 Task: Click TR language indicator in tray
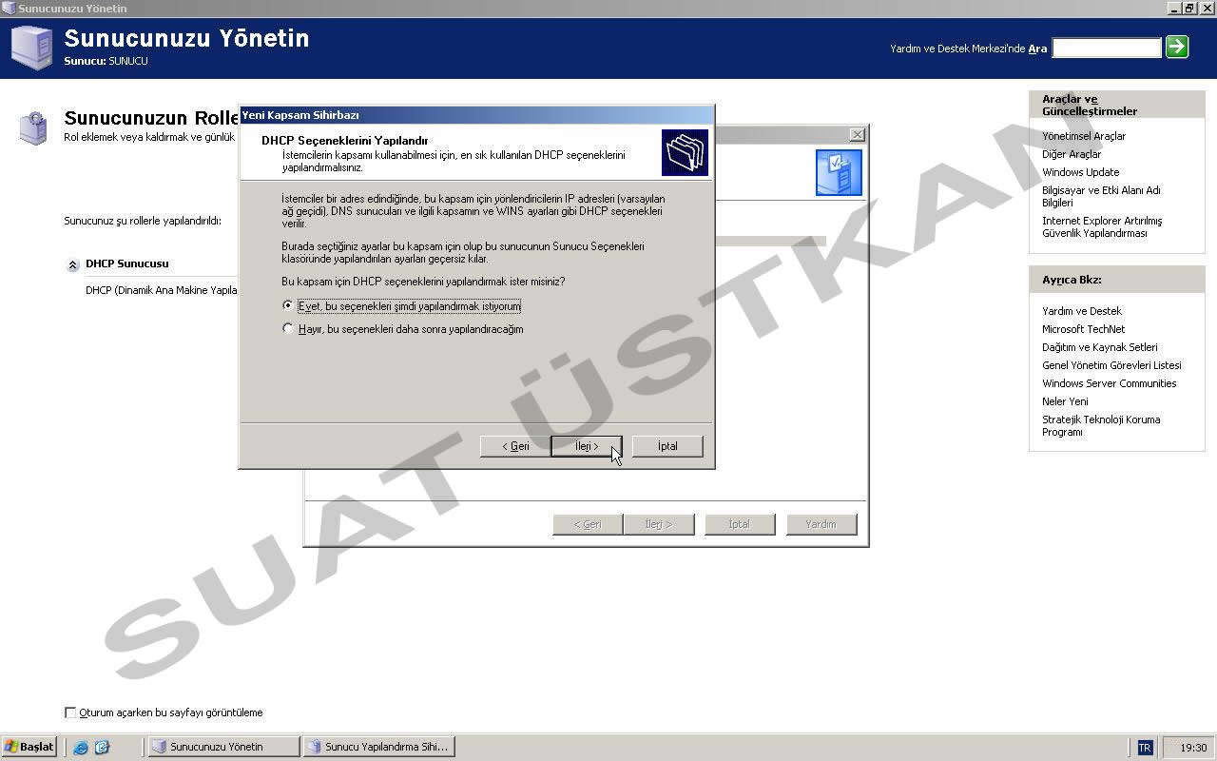(x=1145, y=748)
